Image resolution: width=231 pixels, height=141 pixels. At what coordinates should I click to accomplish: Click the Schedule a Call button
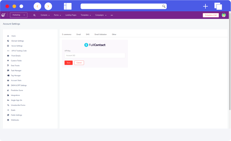click(211, 15)
